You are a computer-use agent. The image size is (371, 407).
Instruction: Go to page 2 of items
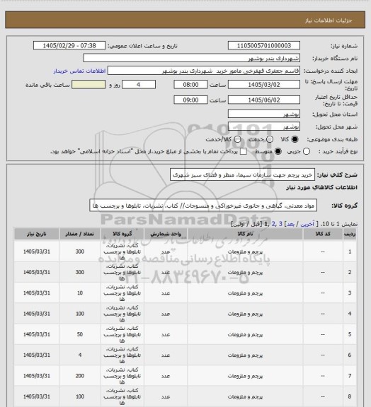(x=273, y=224)
